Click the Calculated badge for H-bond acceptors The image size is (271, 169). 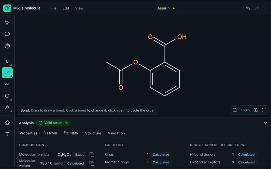point(246,162)
